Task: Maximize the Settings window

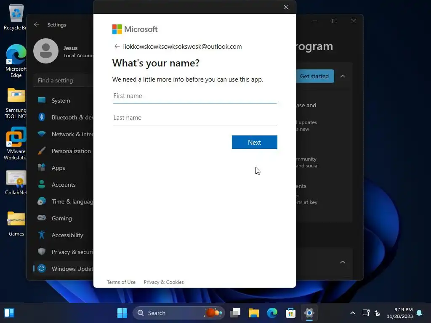Action: [x=334, y=21]
